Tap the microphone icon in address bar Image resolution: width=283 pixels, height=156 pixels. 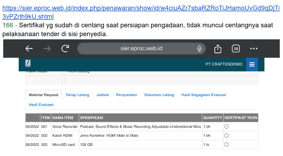tap(199, 48)
